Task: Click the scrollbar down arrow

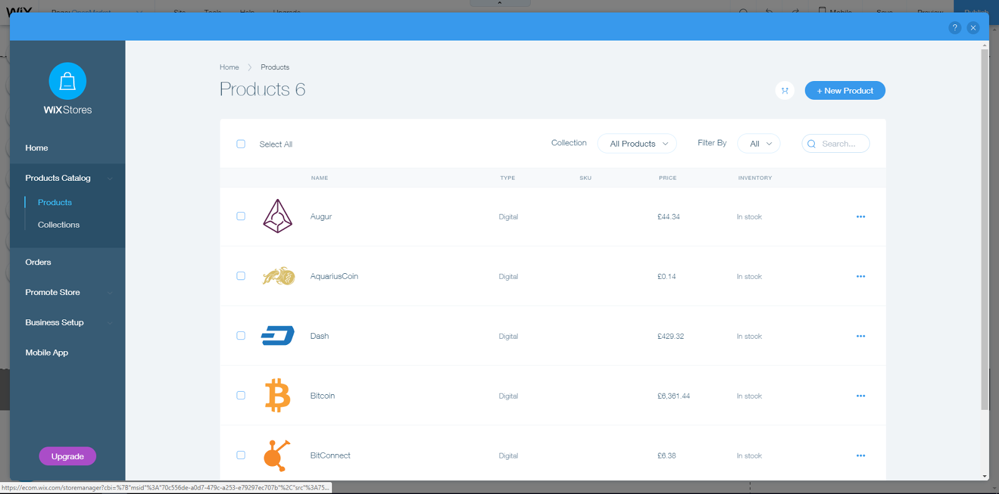Action: (x=985, y=476)
